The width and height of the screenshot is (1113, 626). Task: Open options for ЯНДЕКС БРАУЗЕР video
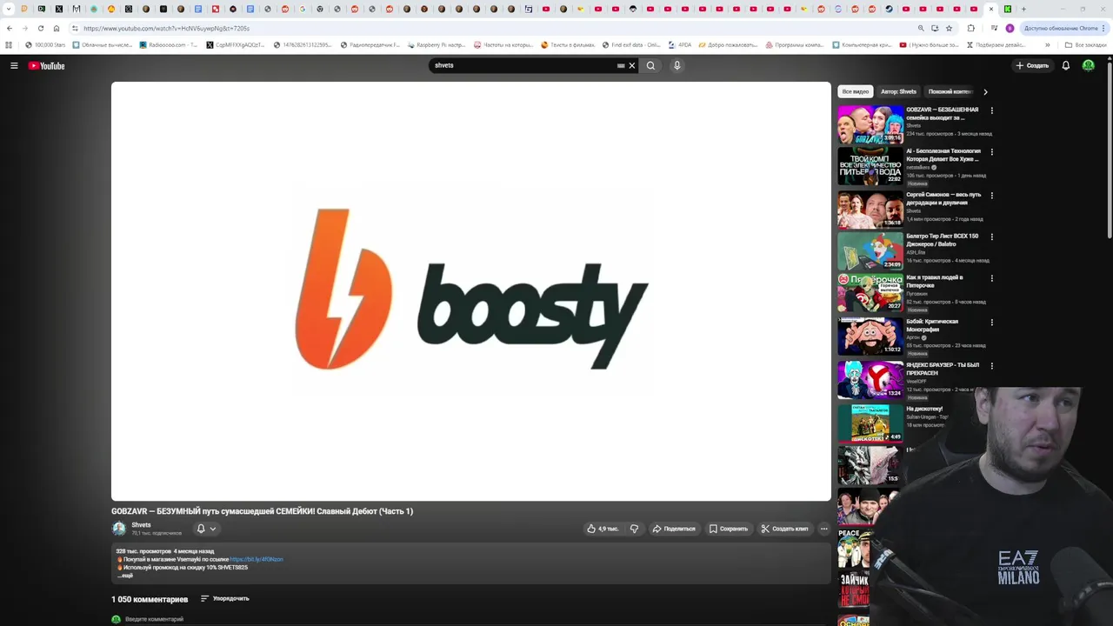click(x=991, y=366)
